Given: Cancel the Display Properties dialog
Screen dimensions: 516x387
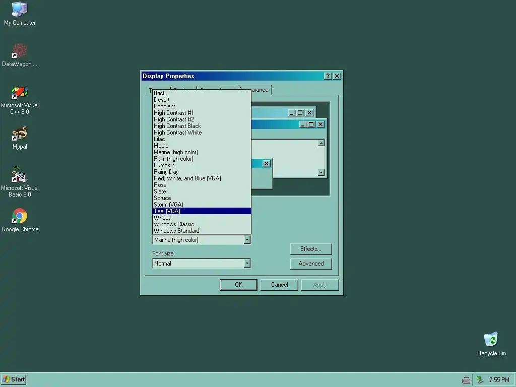Looking at the screenshot, I should (279, 285).
